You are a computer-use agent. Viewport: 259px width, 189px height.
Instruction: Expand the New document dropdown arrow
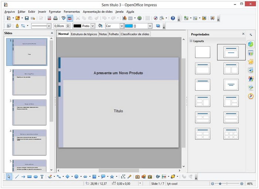click(x=13, y=18)
